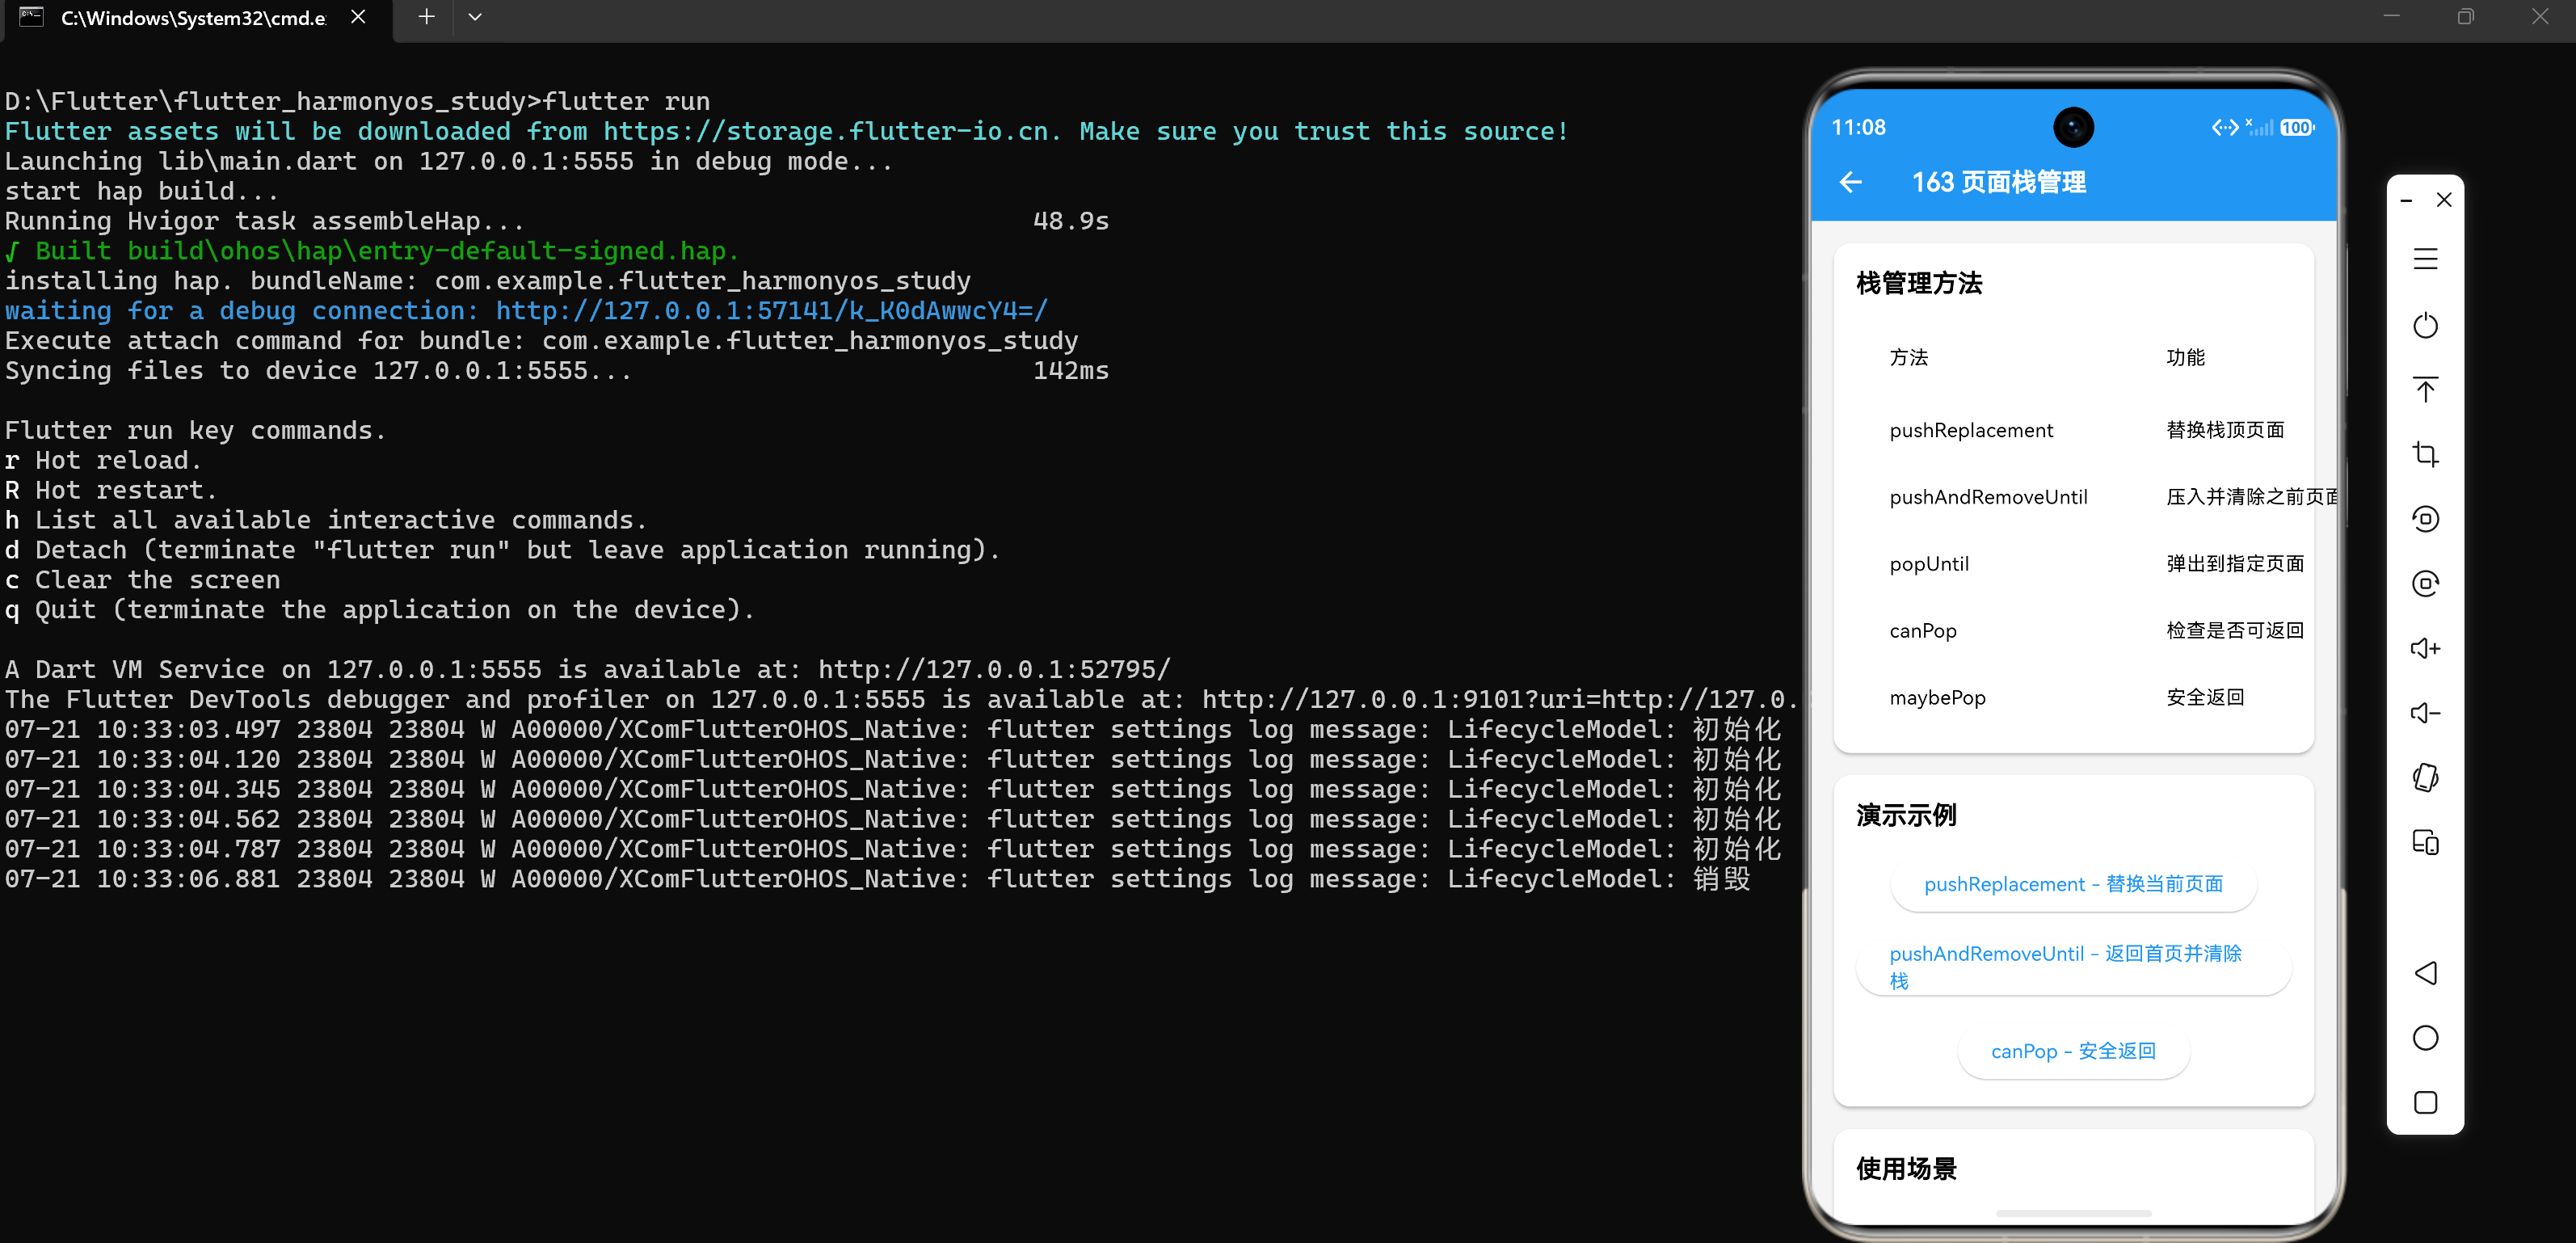Click the Dart VM Service URL http://127.0.0.1:52795/
2576x1243 pixels.
[x=994, y=669]
